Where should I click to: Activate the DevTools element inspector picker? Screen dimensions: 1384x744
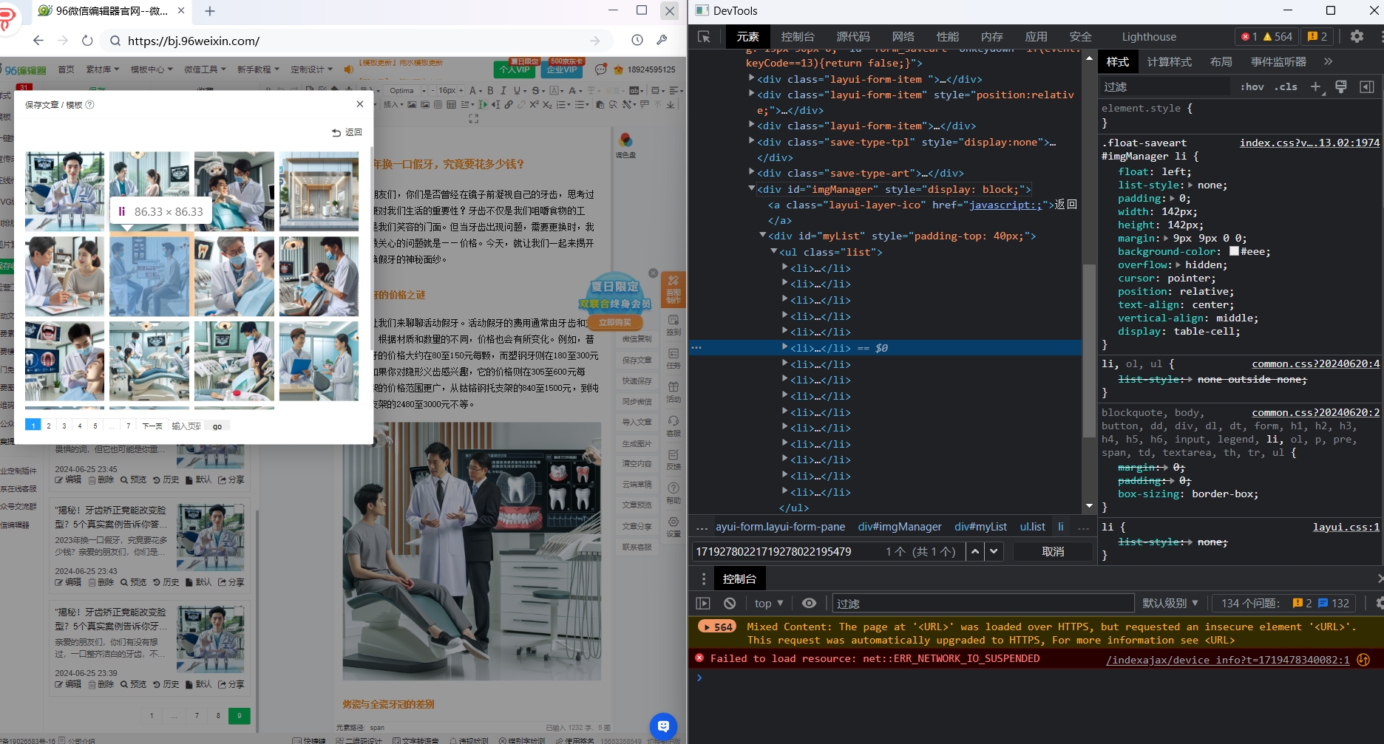704,37
